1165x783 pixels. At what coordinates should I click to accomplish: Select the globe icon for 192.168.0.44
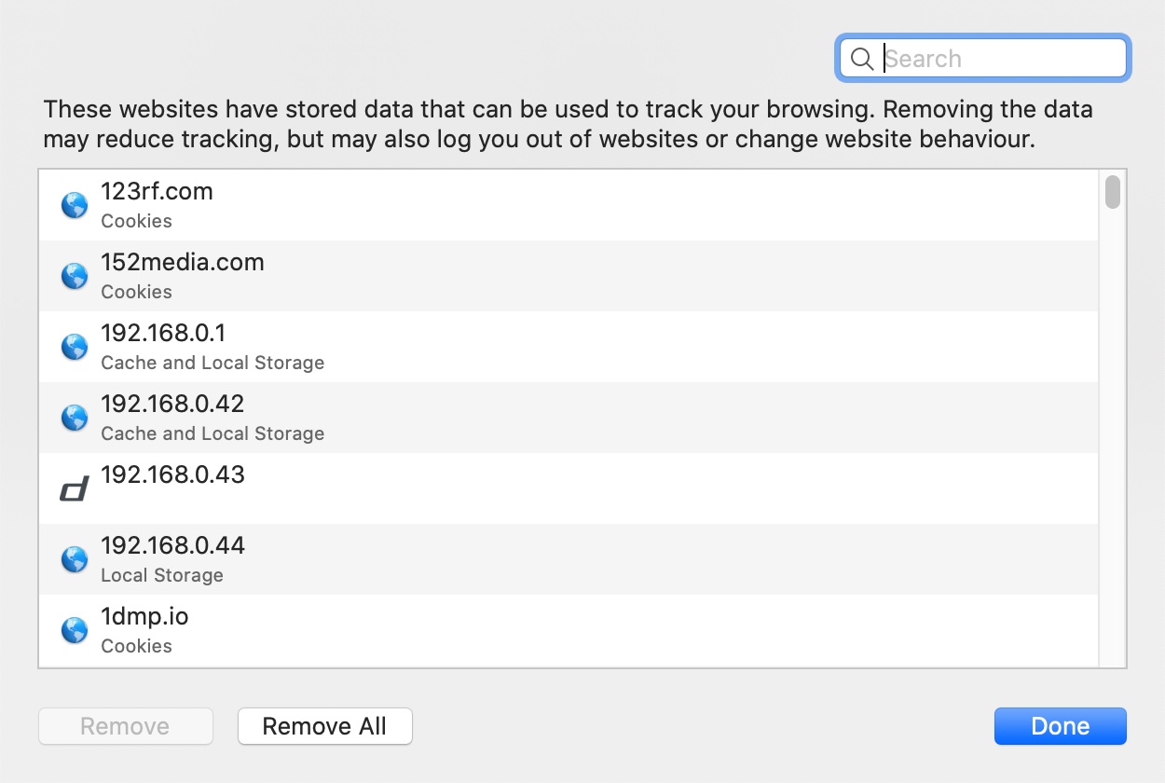click(x=75, y=559)
